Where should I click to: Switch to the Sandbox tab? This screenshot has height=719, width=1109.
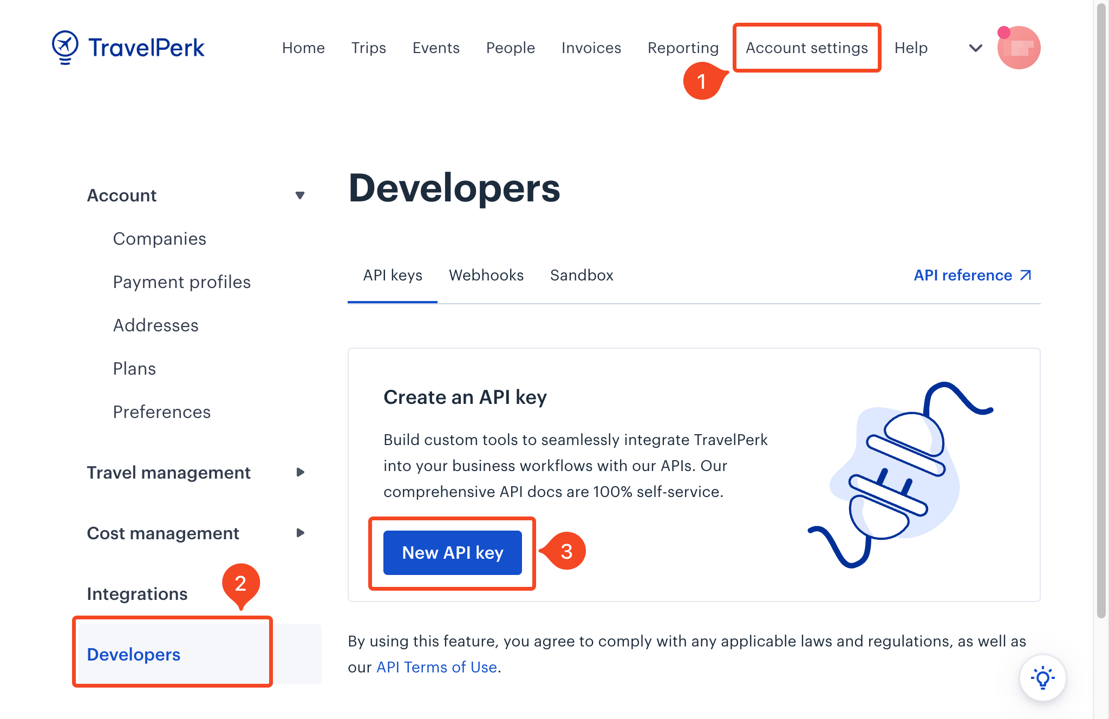point(582,276)
